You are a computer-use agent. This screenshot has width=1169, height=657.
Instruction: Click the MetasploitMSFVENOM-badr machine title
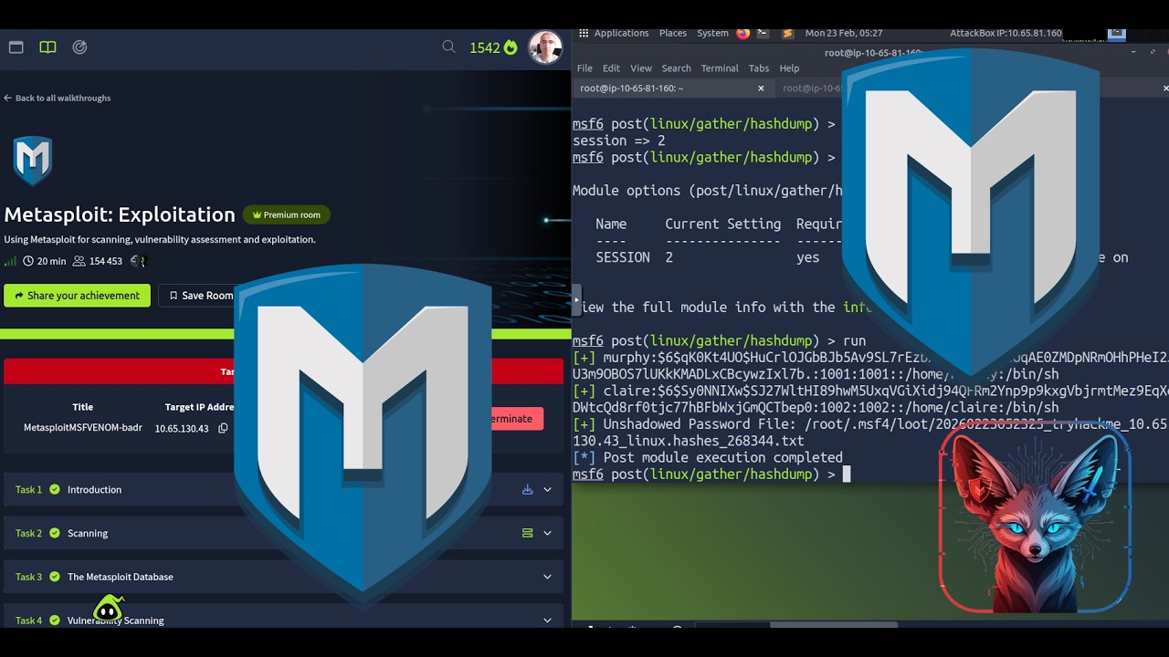click(x=83, y=428)
